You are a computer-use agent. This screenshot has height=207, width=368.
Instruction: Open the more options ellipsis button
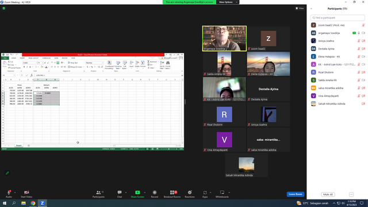coord(351,194)
